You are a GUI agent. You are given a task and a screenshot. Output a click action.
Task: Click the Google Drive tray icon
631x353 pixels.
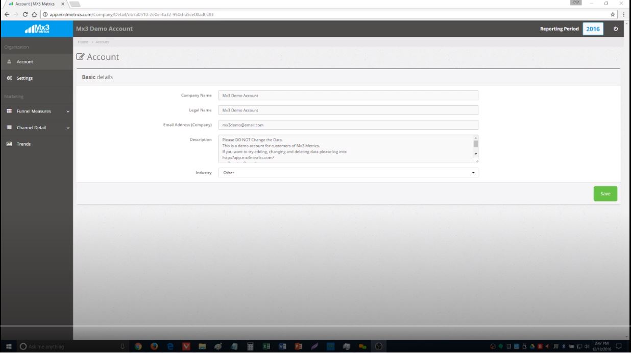tap(532, 346)
